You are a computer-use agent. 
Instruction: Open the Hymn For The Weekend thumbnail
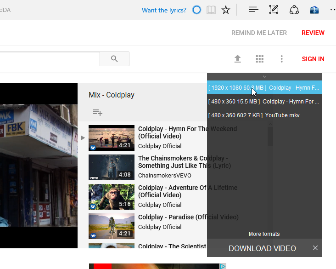tap(112, 138)
